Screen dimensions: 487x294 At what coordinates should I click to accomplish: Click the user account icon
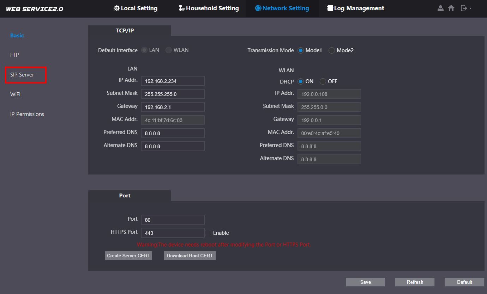point(440,8)
